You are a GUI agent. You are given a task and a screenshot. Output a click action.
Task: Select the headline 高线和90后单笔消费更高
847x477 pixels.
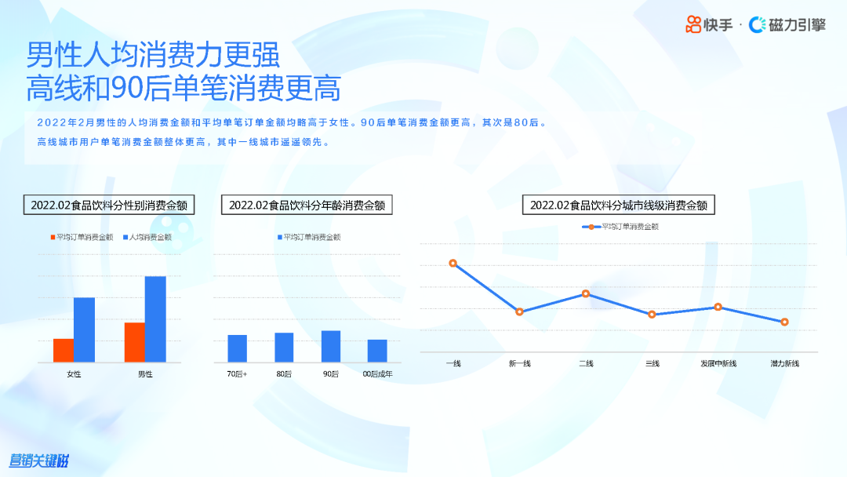click(184, 88)
